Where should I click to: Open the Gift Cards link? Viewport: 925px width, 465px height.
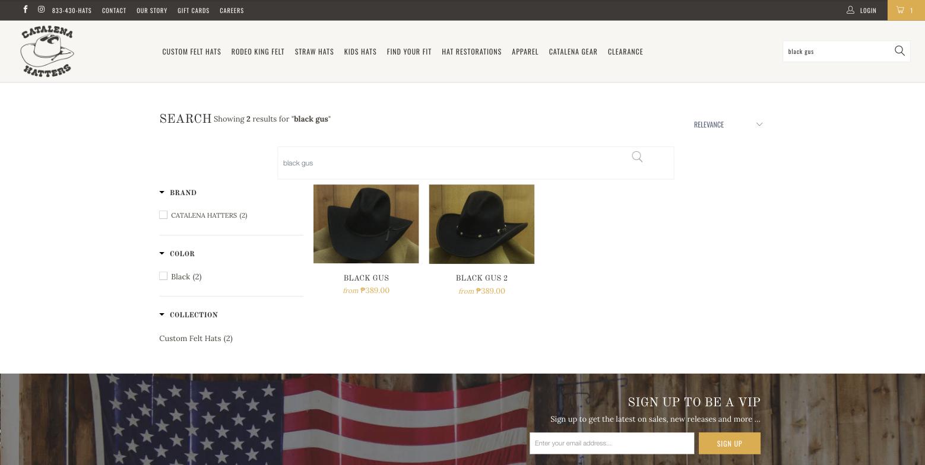[194, 10]
